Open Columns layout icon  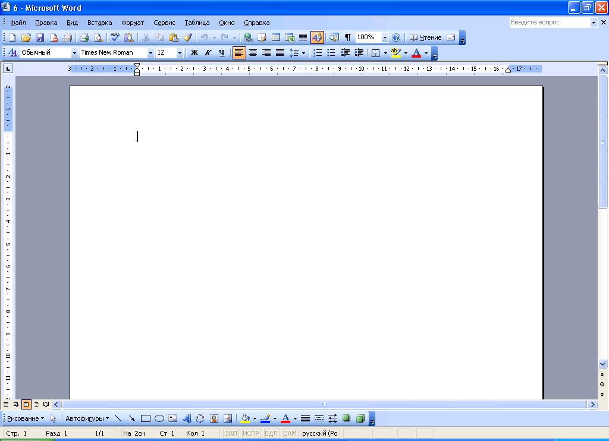tap(303, 37)
